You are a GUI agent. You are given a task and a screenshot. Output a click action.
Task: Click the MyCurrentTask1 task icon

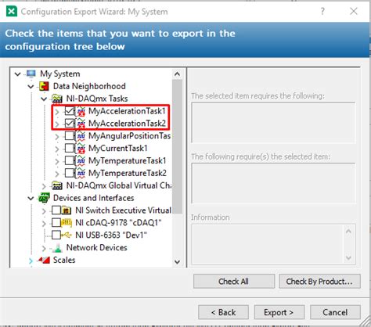[81, 149]
